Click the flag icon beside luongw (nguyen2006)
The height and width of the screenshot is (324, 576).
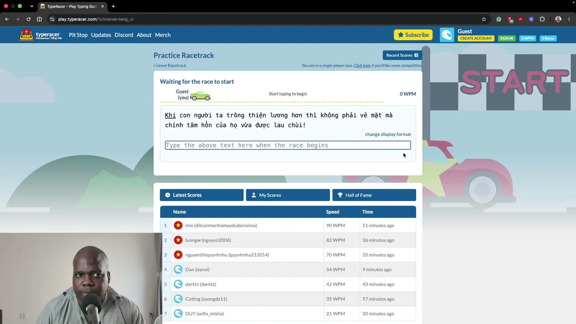pos(178,240)
